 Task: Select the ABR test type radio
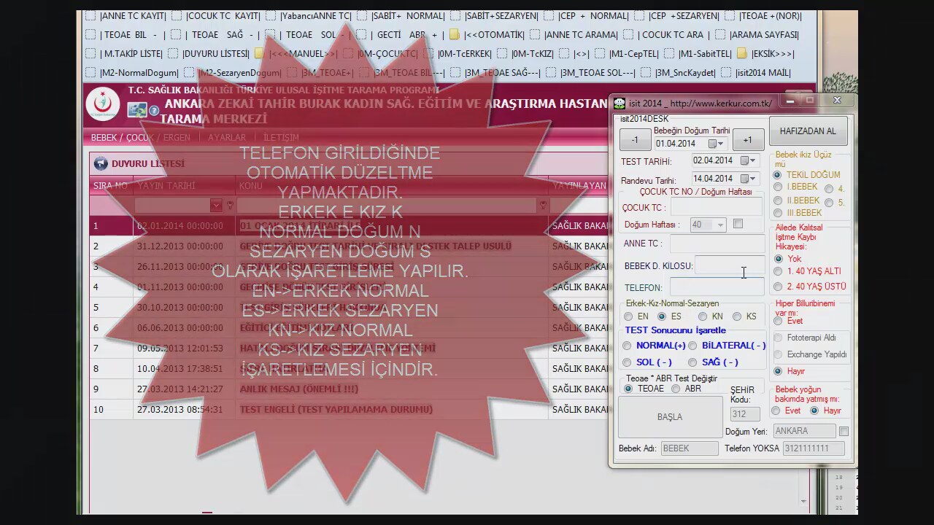pyautogui.click(x=676, y=389)
